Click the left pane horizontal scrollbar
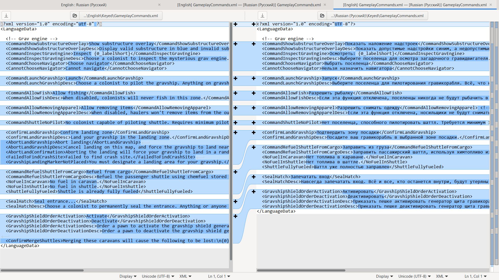 (x=42, y=270)
